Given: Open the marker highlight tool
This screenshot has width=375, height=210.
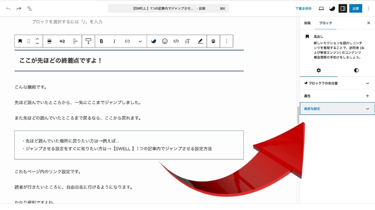Looking at the screenshot, I should click(x=200, y=41).
